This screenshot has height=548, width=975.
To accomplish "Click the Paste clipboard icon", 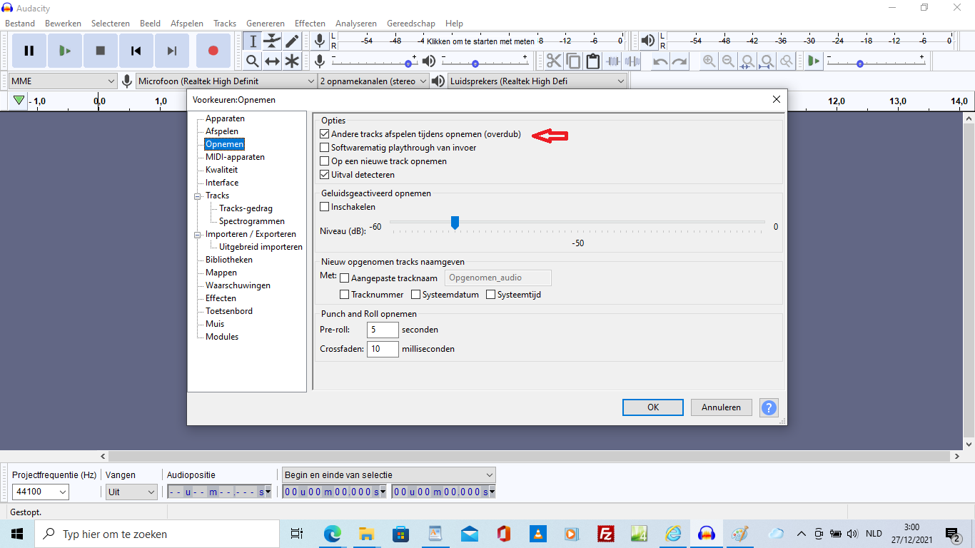I will [592, 61].
